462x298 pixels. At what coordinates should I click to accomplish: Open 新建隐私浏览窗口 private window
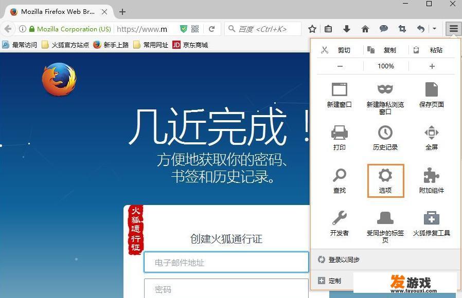[385, 99]
